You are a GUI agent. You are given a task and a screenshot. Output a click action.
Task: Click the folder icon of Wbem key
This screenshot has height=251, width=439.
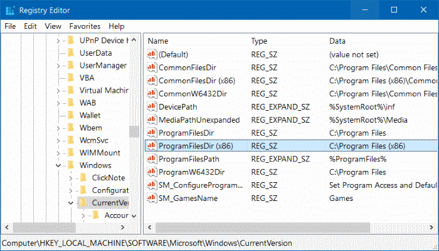tap(71, 128)
